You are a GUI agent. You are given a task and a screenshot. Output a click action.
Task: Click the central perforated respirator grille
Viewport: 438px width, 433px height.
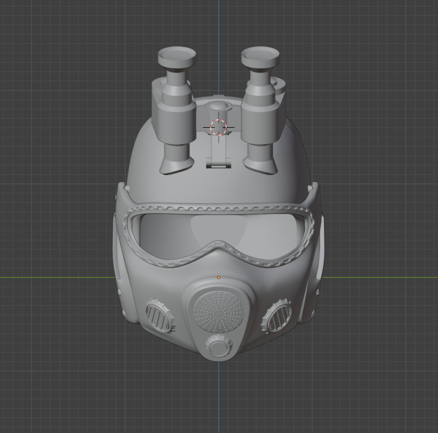pyautogui.click(x=218, y=311)
